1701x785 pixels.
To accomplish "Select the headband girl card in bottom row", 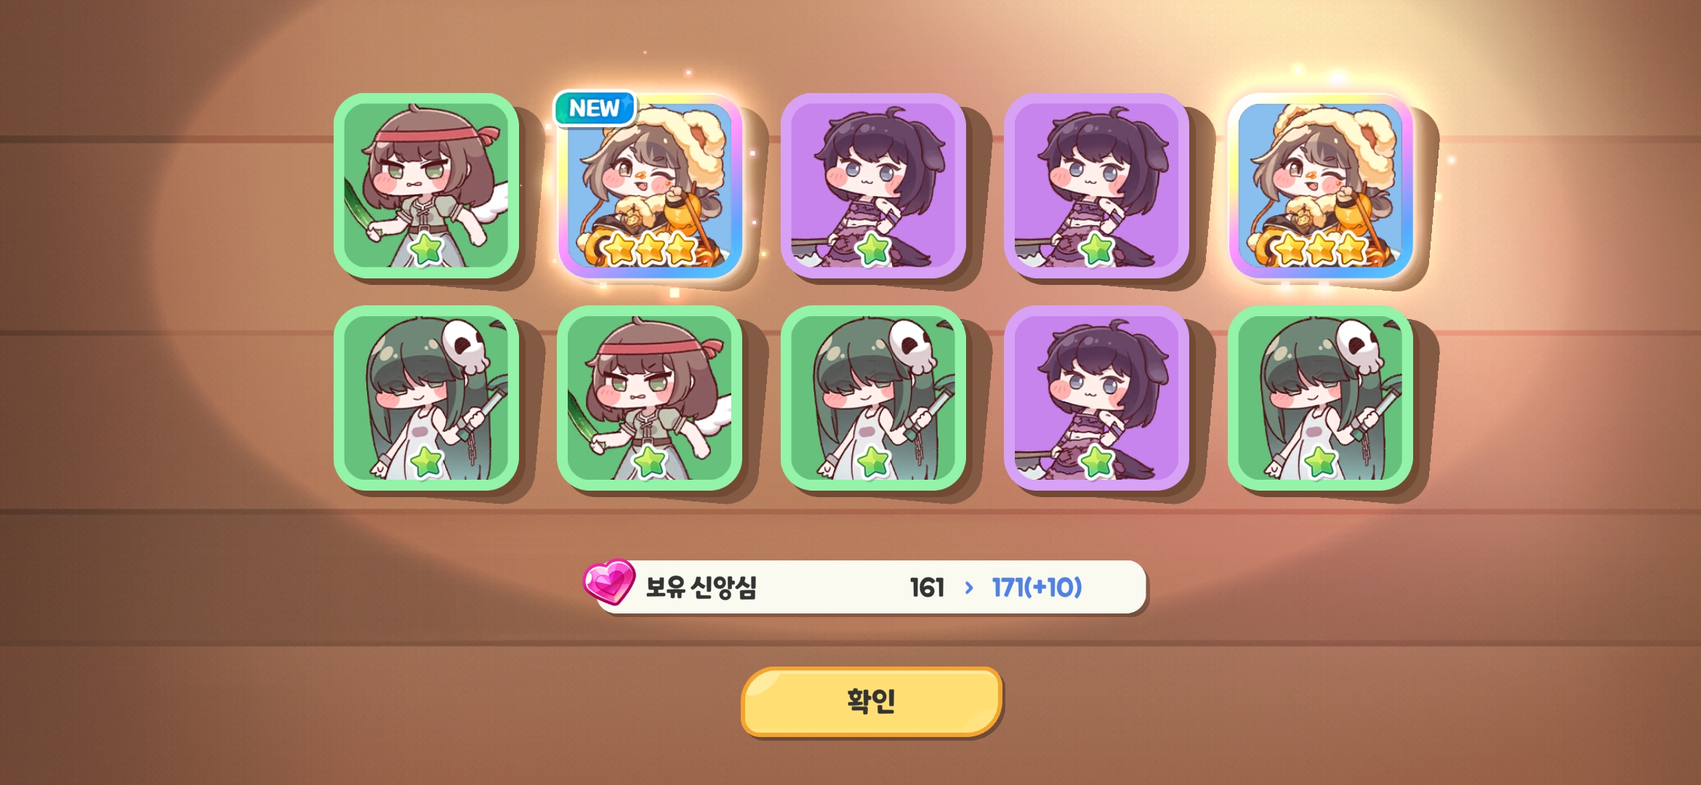I will 650,398.
